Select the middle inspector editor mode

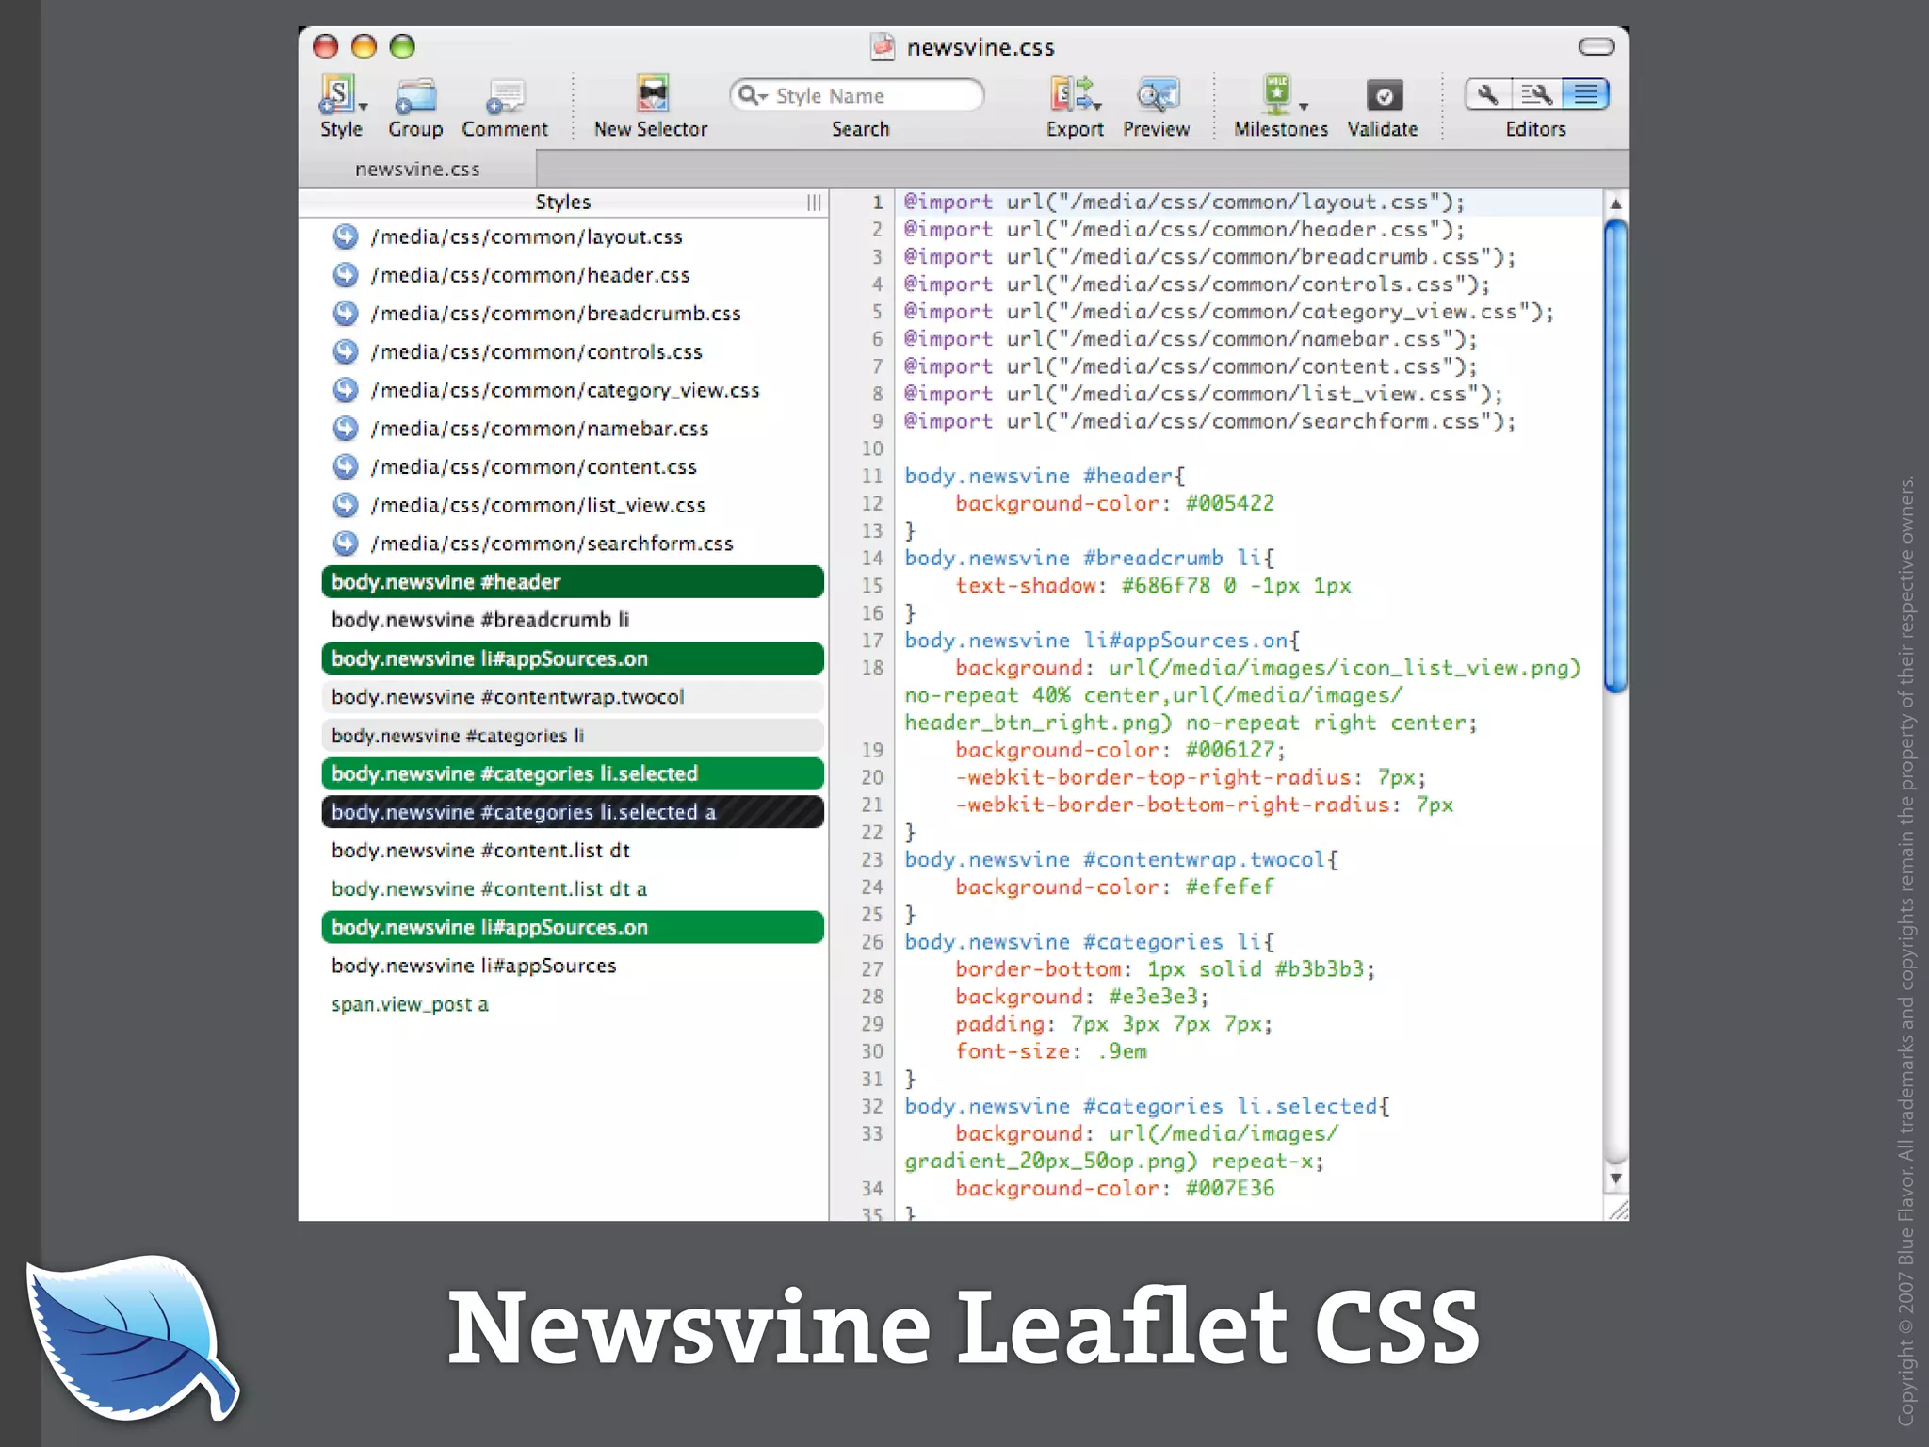[1536, 94]
